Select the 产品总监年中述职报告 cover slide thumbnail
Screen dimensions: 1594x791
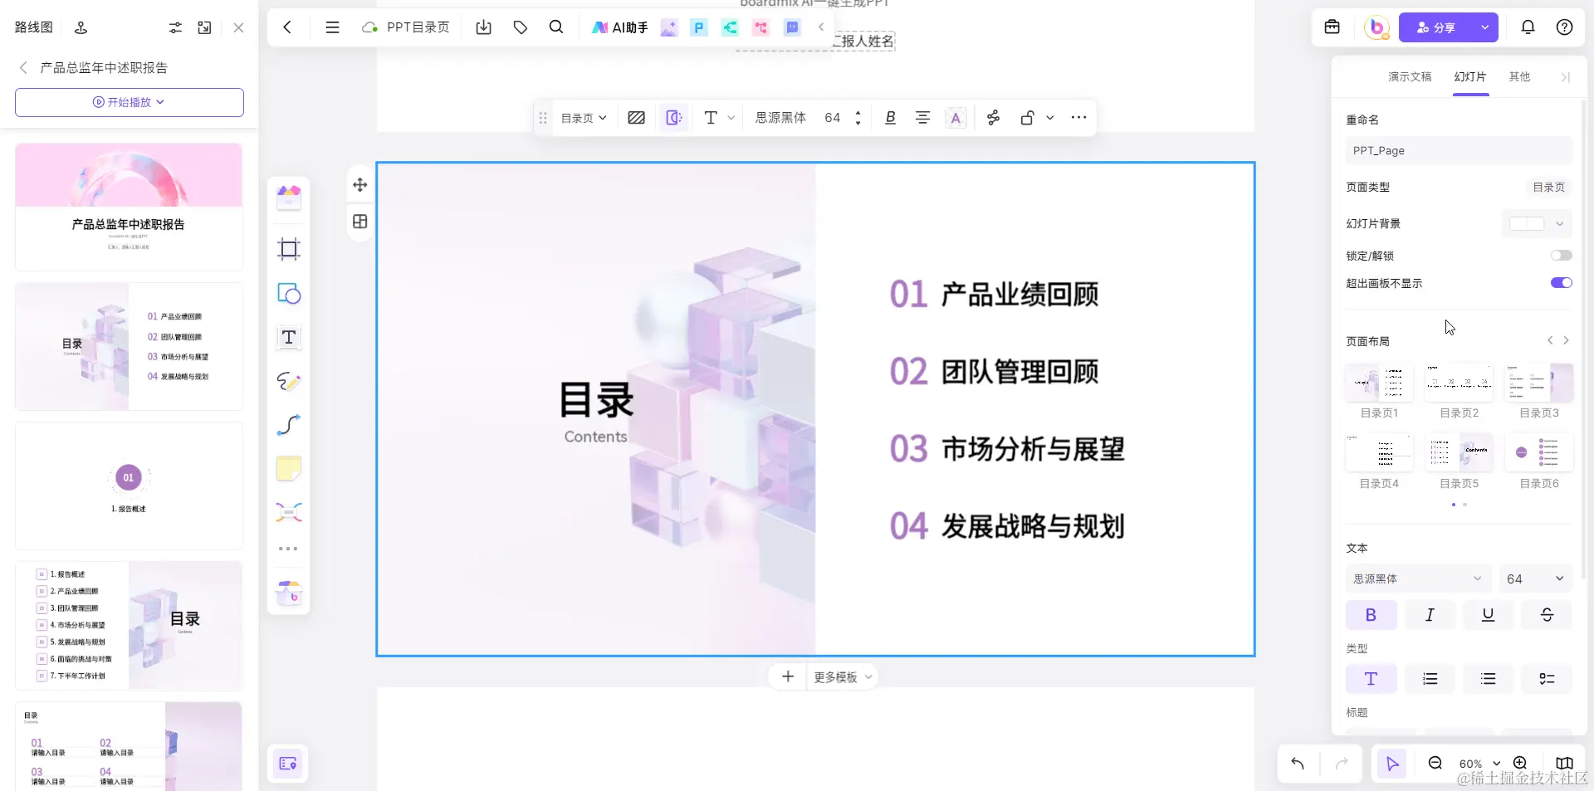[129, 207]
